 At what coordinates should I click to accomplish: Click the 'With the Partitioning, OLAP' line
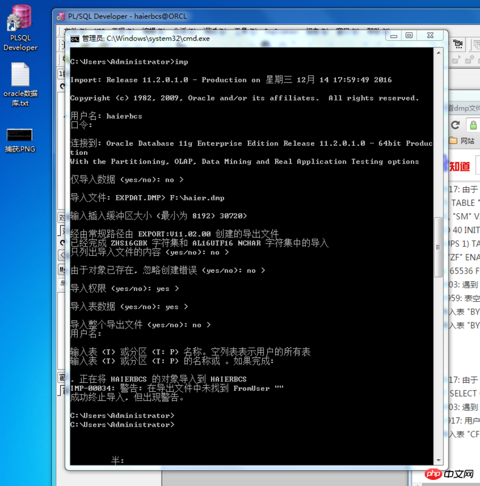tap(244, 162)
